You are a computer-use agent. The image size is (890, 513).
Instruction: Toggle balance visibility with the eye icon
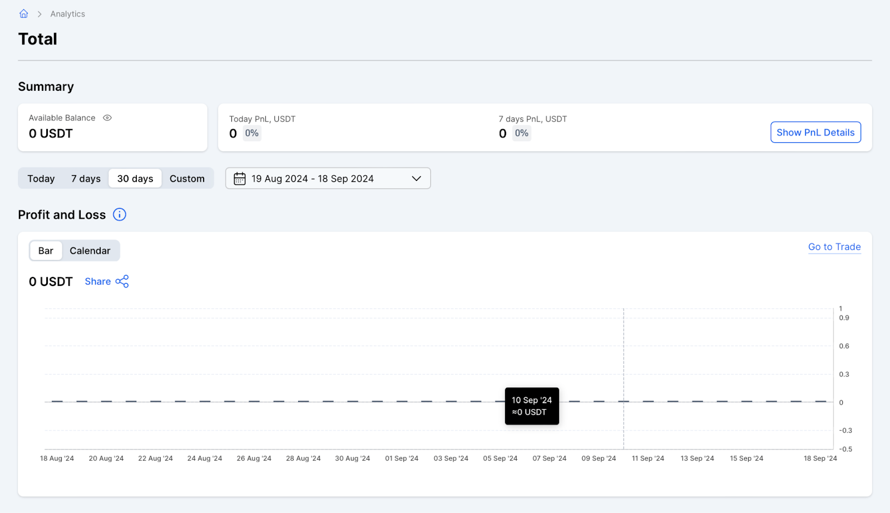click(x=107, y=117)
